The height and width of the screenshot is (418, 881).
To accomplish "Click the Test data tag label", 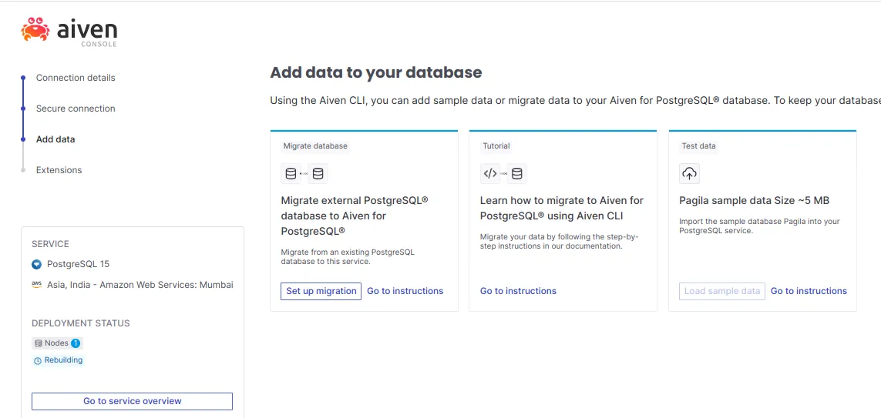I will click(699, 146).
